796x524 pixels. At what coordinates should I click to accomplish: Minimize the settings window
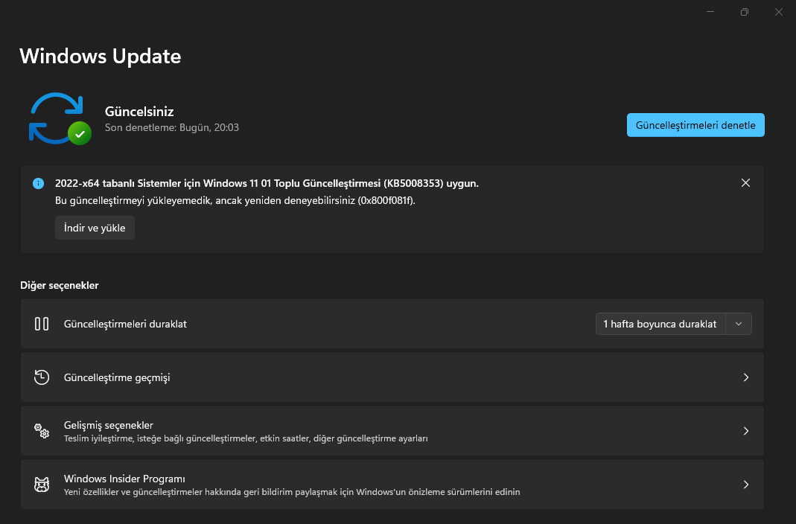[x=710, y=12]
